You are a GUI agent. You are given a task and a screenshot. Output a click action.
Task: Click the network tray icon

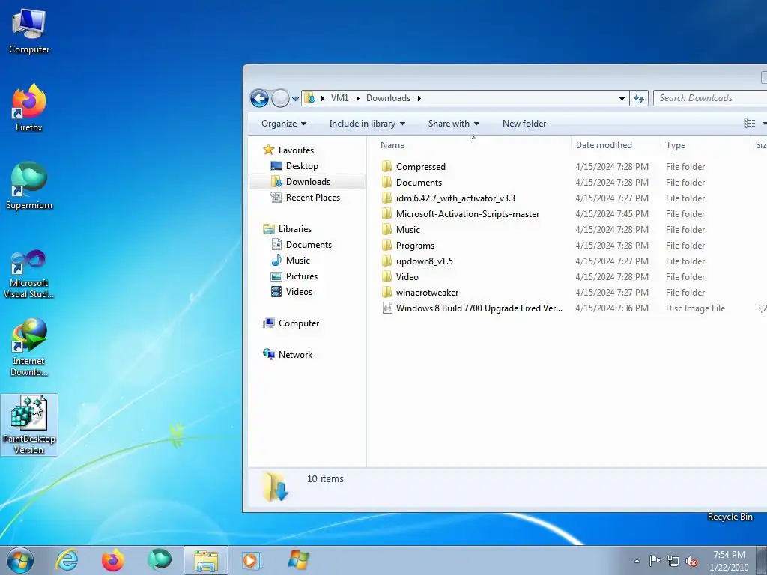tap(673, 561)
